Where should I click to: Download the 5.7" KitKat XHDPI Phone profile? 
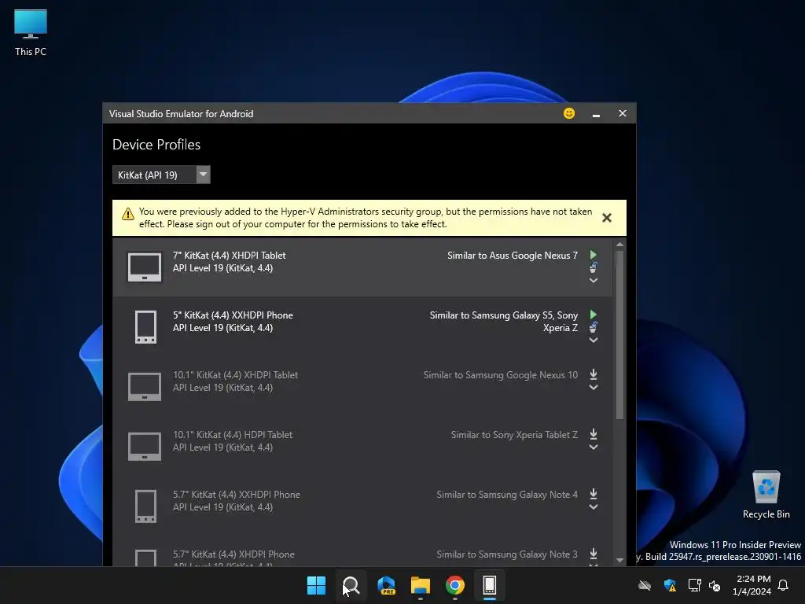point(593,554)
